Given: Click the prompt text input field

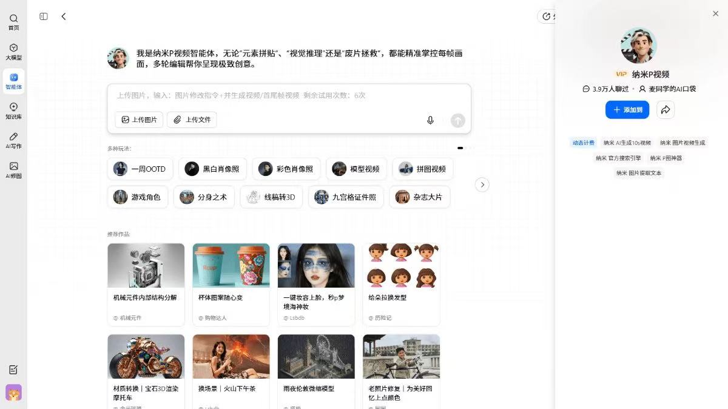Looking at the screenshot, I should coord(289,96).
